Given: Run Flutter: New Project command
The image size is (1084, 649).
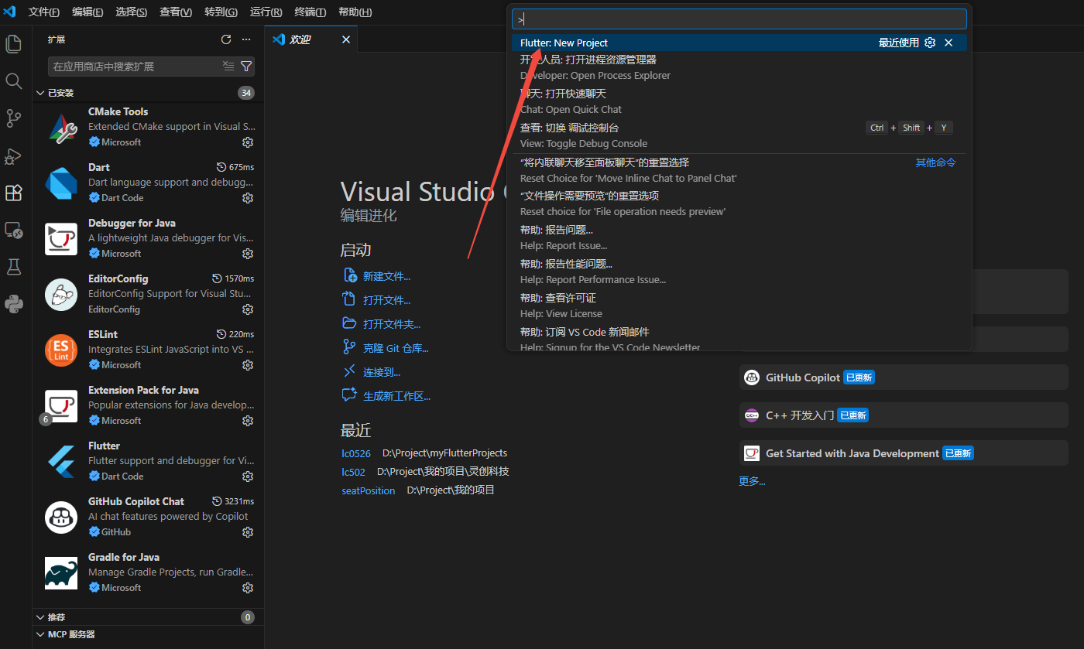Looking at the screenshot, I should click(x=739, y=43).
